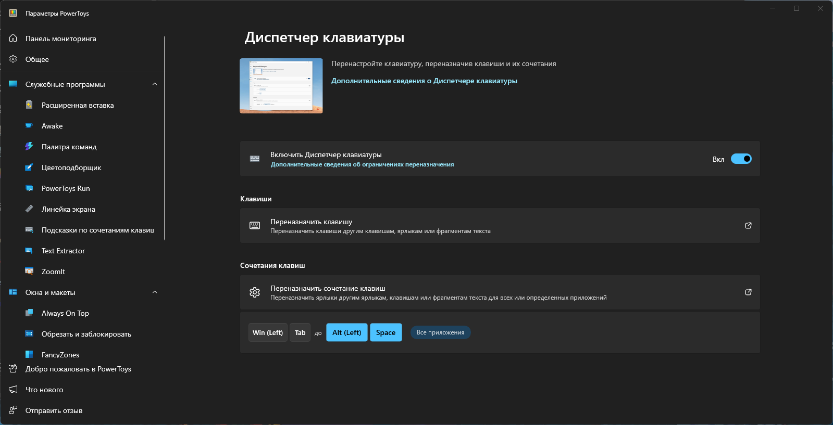Click the Alt (Left) key chip
Image resolution: width=833 pixels, height=425 pixels.
click(x=346, y=332)
